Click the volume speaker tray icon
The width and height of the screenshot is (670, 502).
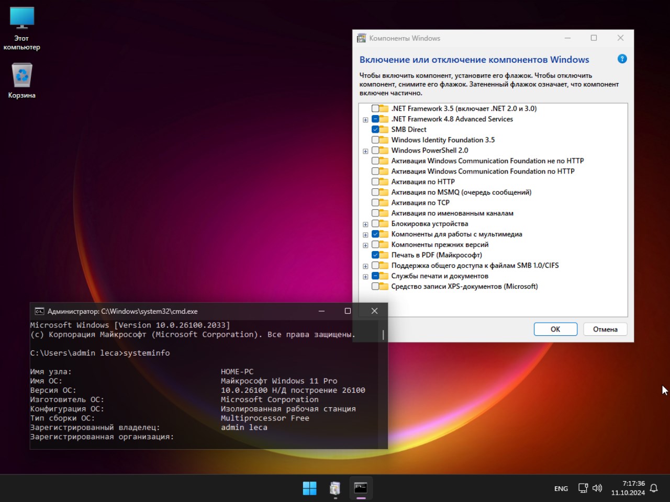pyautogui.click(x=597, y=488)
